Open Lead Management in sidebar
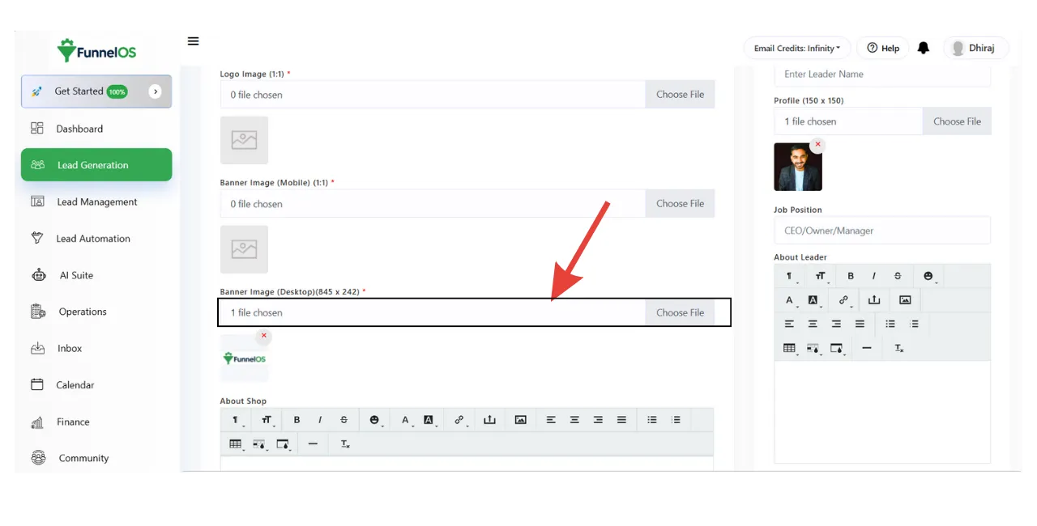 tap(96, 202)
